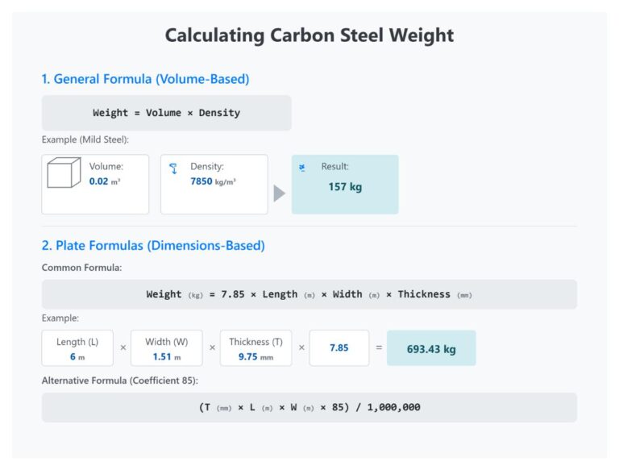Click the Thickness (T) 9.75 mm box

pyautogui.click(x=255, y=348)
